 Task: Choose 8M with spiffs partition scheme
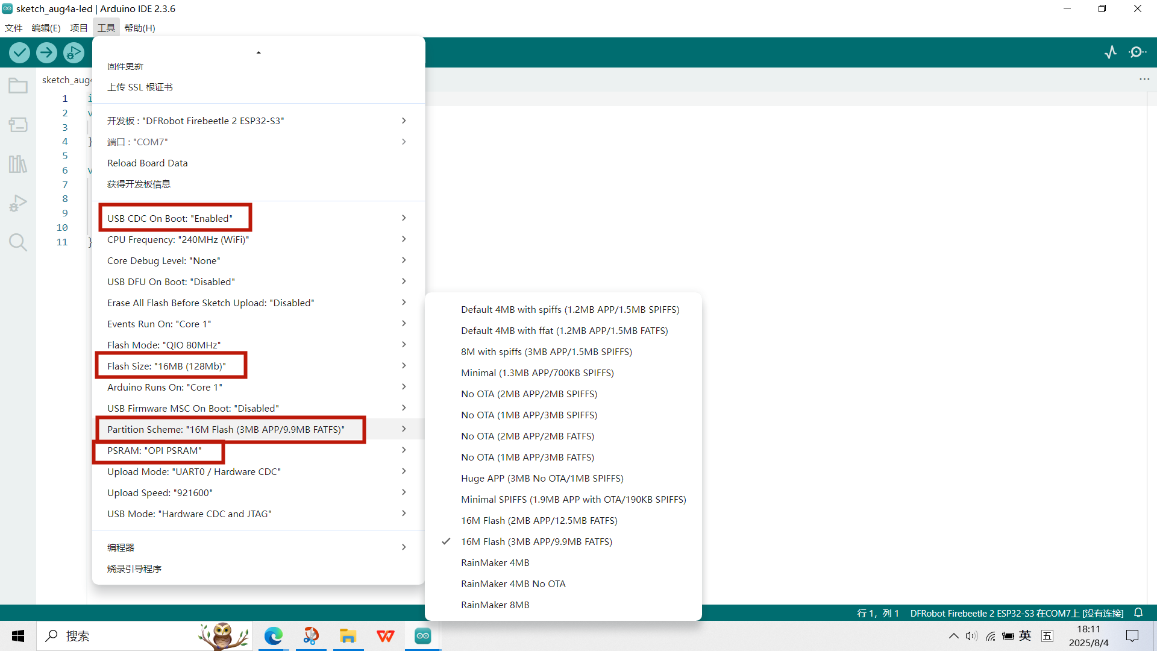pyautogui.click(x=563, y=351)
